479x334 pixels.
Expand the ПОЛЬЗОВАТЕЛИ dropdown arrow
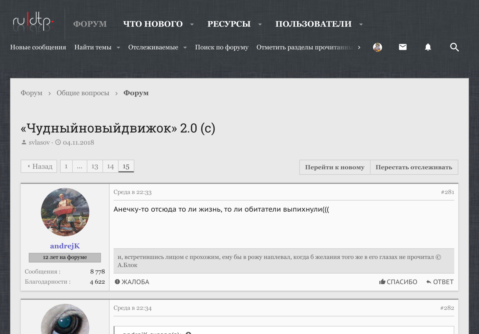(x=361, y=24)
